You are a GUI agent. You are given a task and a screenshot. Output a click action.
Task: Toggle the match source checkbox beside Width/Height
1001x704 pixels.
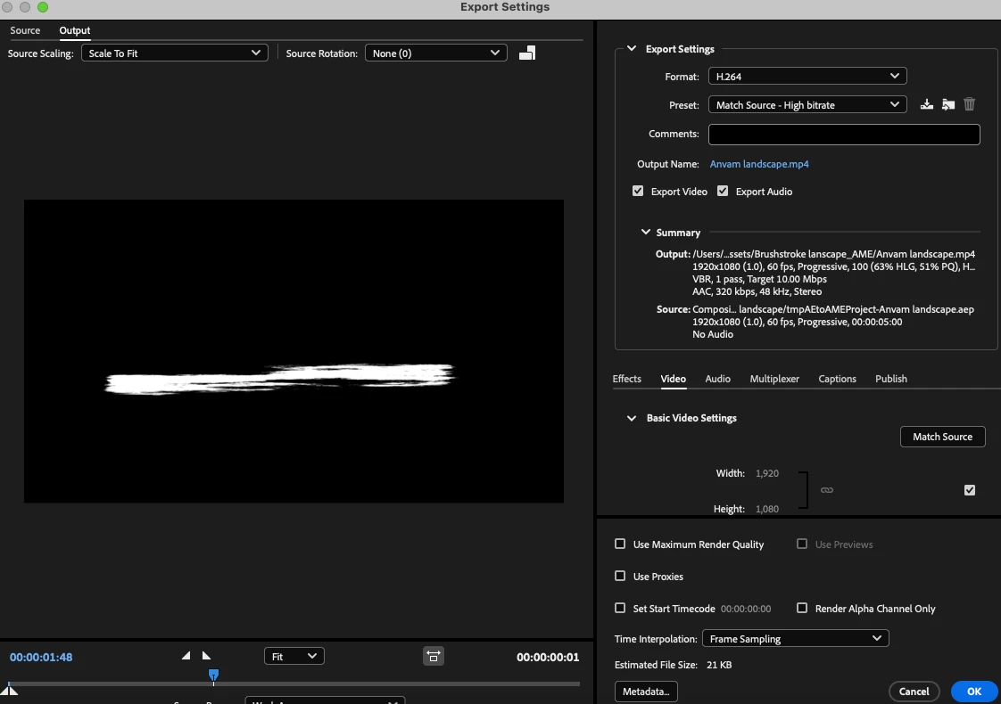(x=970, y=490)
